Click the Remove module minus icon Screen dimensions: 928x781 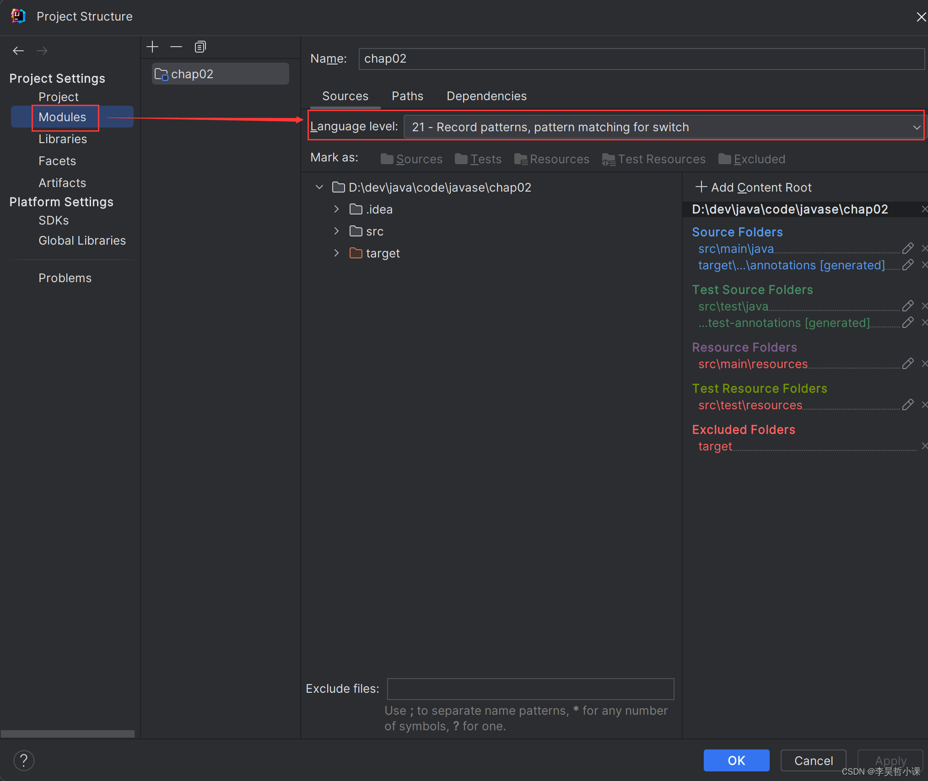[176, 47]
